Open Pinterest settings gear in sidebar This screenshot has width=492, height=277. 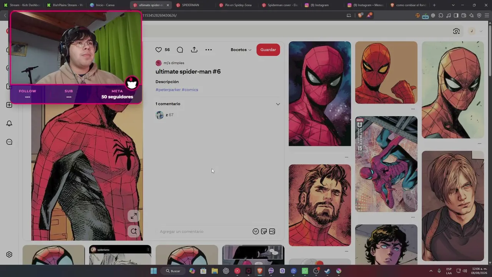point(9,254)
